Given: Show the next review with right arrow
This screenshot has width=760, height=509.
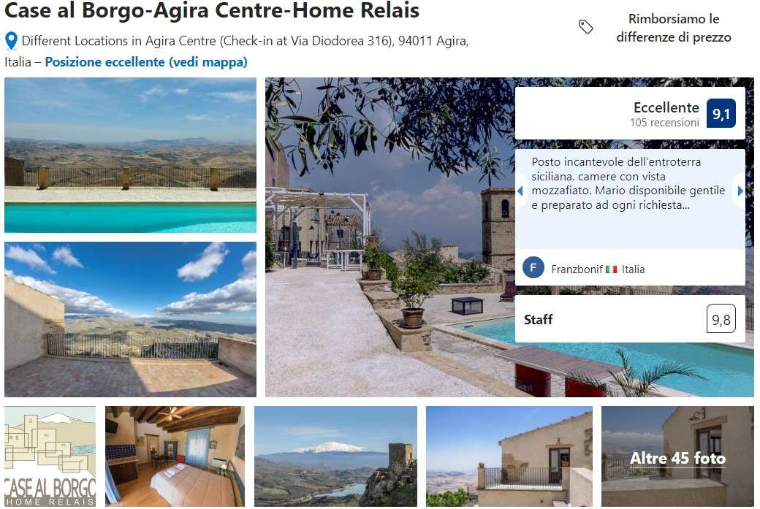Looking at the screenshot, I should pos(740,191).
